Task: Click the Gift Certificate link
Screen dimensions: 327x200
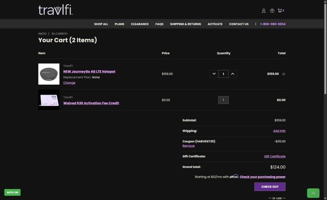Action: (275, 156)
